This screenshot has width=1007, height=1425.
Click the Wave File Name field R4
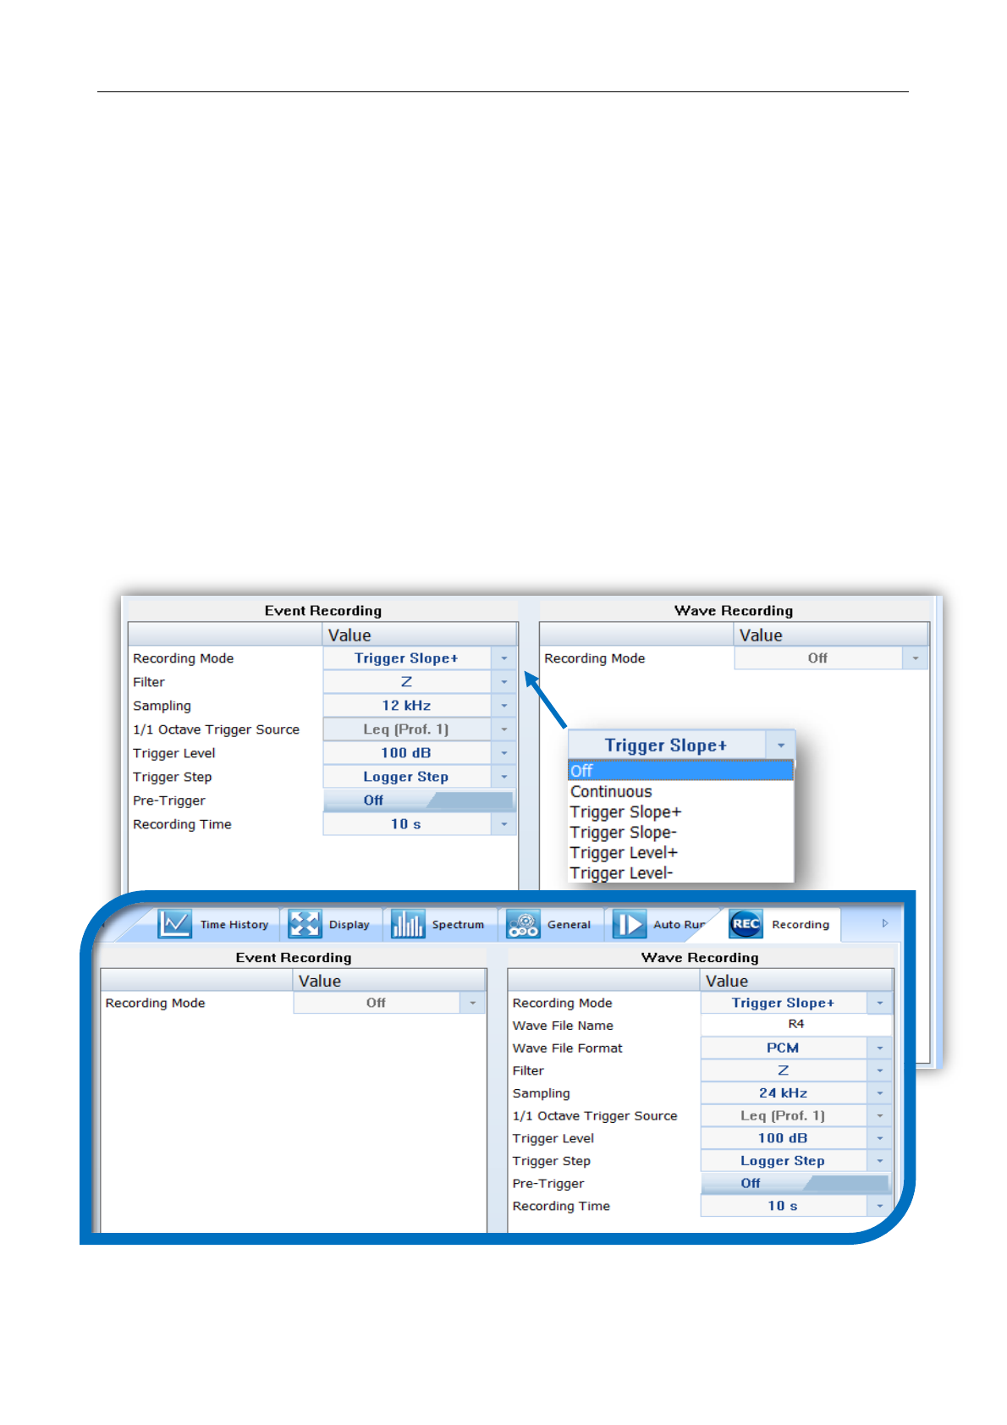pyautogui.click(x=796, y=1025)
